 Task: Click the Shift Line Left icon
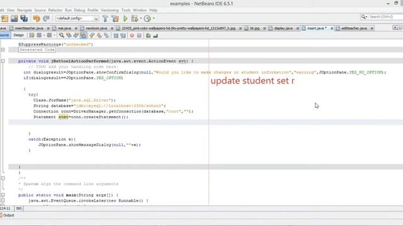(116, 35)
